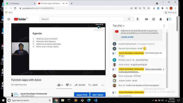Open the Windows notification center

pyautogui.click(x=179, y=100)
